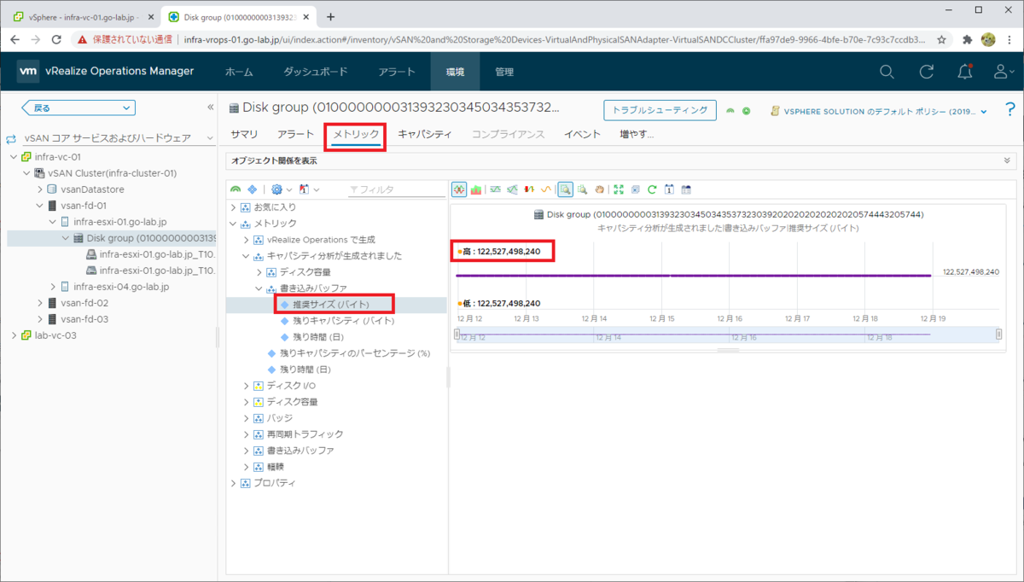
Task: Click the circular refresh icon in header
Action: click(x=926, y=73)
